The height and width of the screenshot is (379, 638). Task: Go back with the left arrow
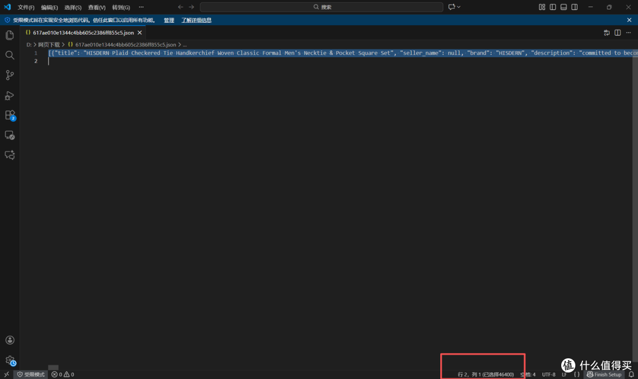180,7
